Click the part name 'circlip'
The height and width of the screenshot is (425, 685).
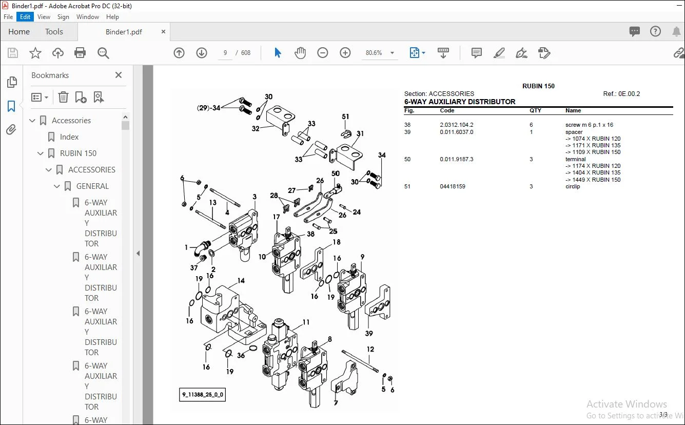(573, 186)
